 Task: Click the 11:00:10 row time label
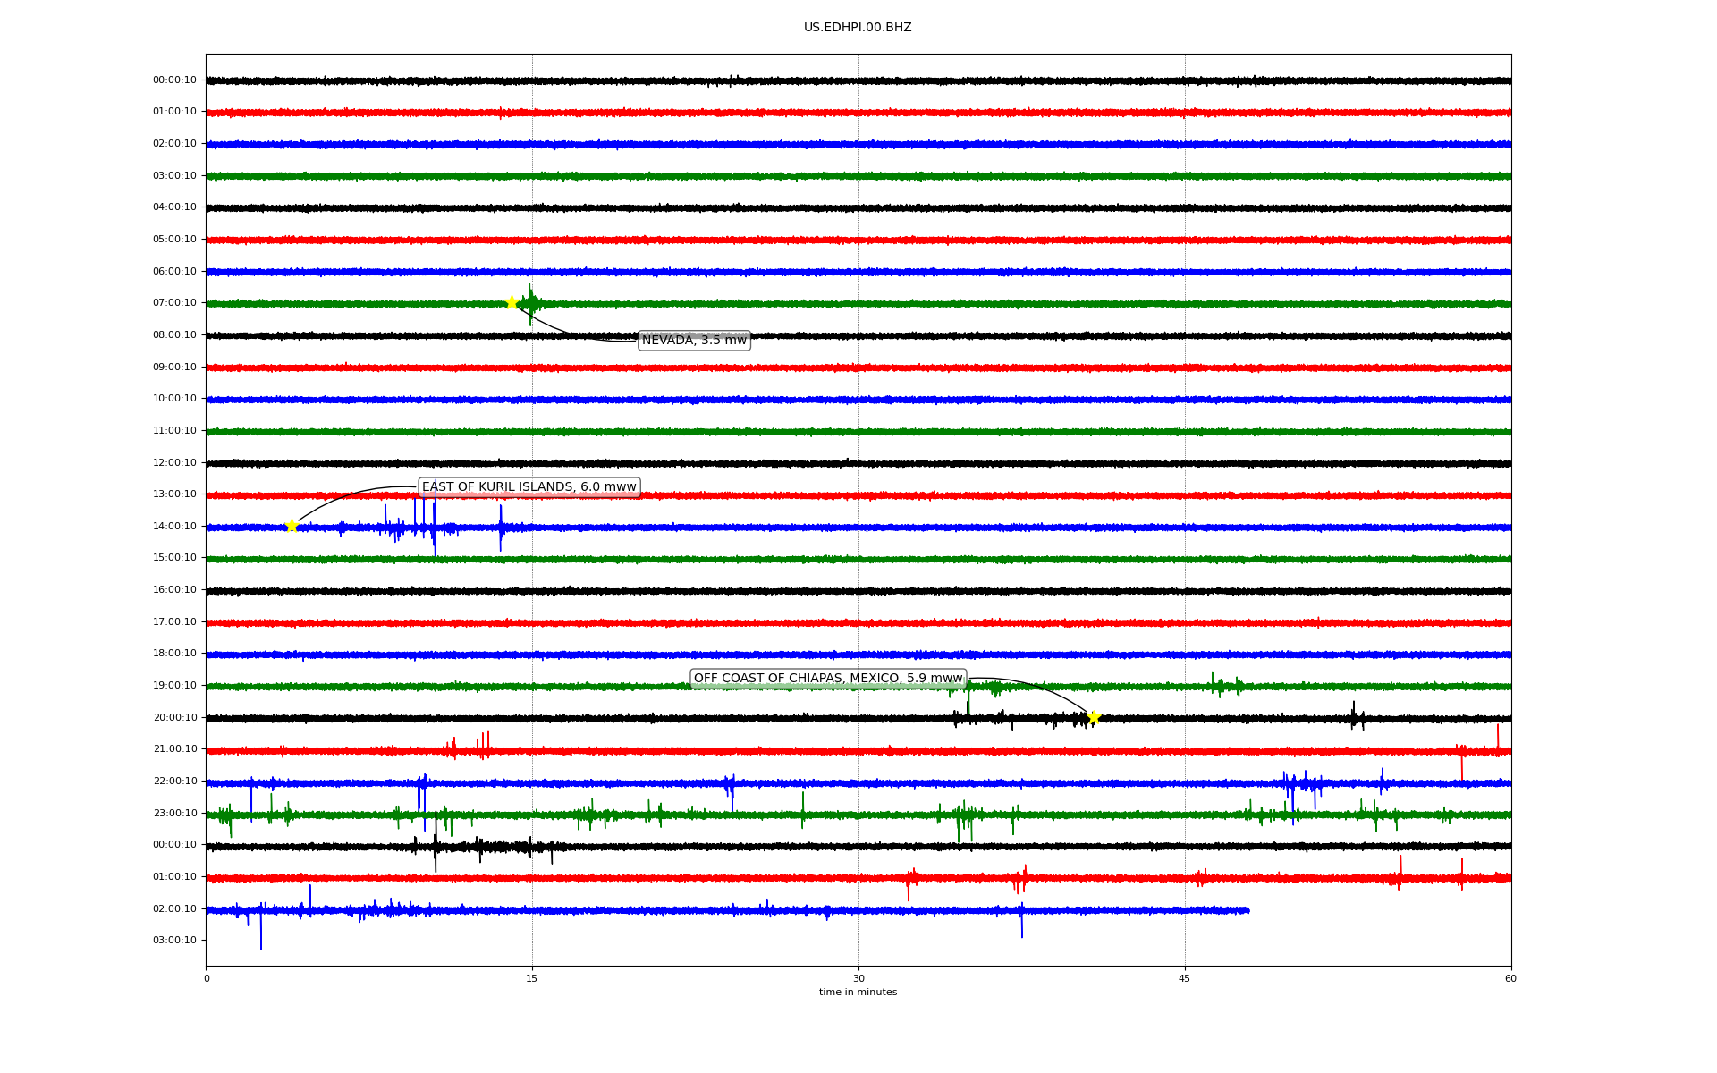174,431
